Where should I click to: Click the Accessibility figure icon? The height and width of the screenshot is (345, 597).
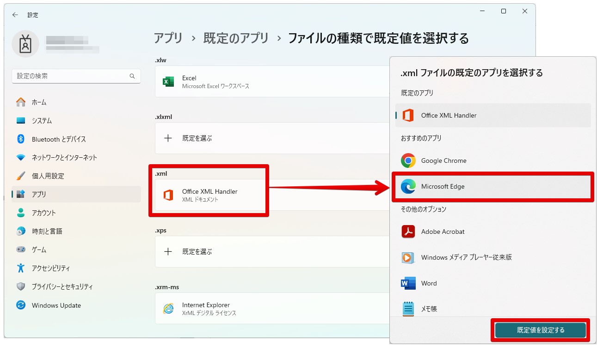click(21, 268)
